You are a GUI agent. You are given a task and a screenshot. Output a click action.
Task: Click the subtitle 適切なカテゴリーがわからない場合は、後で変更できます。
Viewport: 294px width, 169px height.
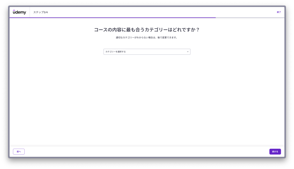tap(147, 38)
